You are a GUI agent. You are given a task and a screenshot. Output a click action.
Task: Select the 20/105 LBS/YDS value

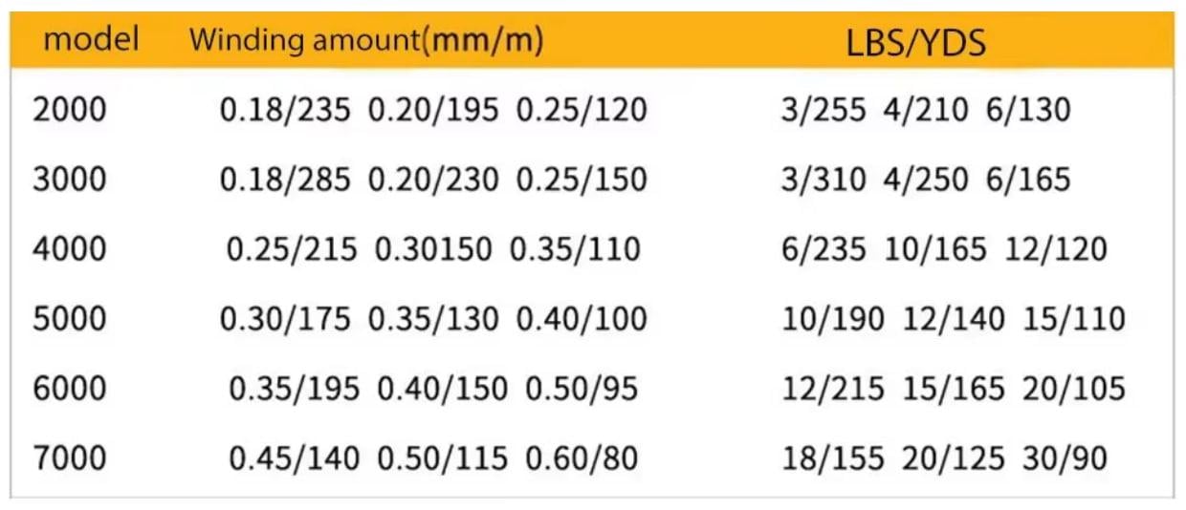(1074, 389)
